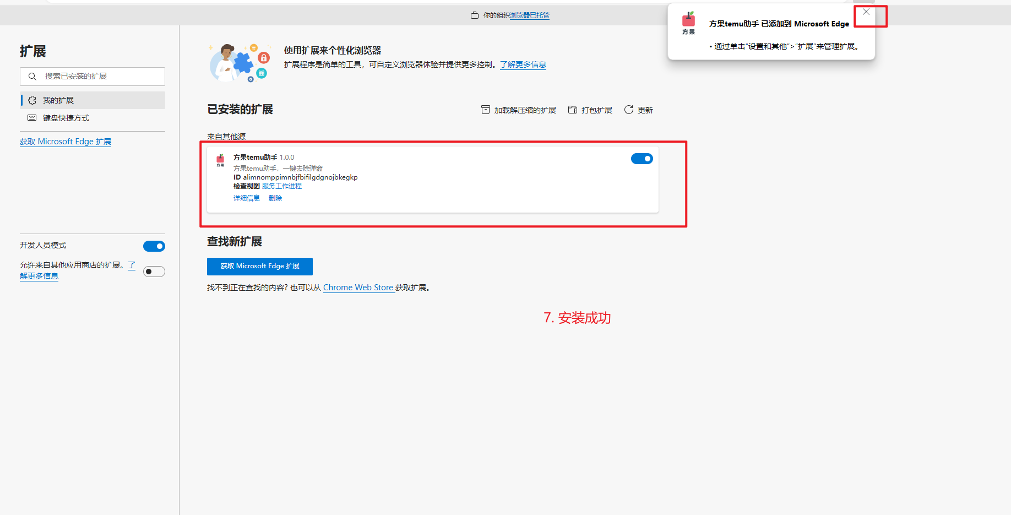The height and width of the screenshot is (515, 1011).
Task: Open 了解更多信息 link under developer mode
Action: tap(39, 276)
